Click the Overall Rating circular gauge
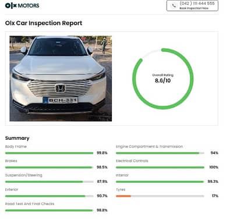 click(x=163, y=79)
